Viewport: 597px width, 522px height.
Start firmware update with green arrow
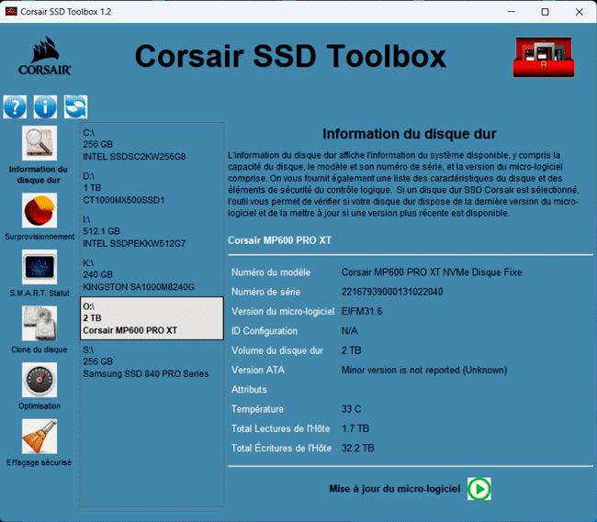[479, 489]
